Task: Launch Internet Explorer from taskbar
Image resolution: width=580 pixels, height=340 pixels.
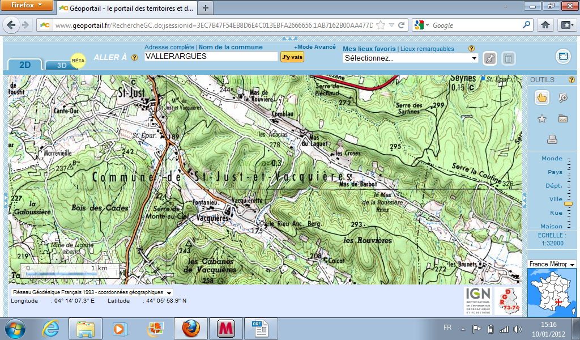Action: (x=50, y=329)
